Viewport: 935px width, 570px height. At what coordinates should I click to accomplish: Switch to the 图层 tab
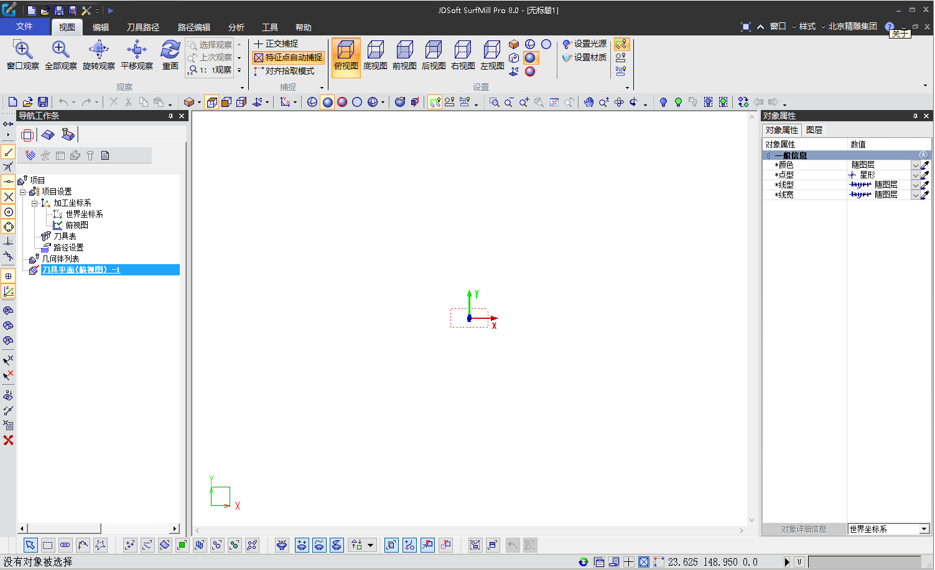tap(814, 130)
